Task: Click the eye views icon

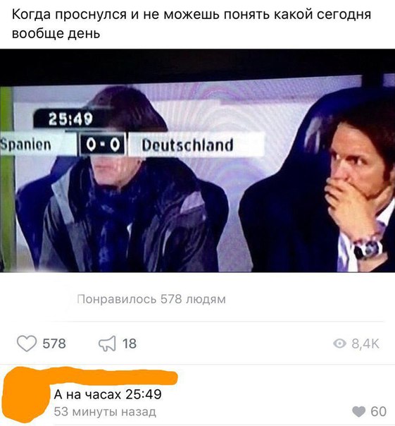Action: 339,343
